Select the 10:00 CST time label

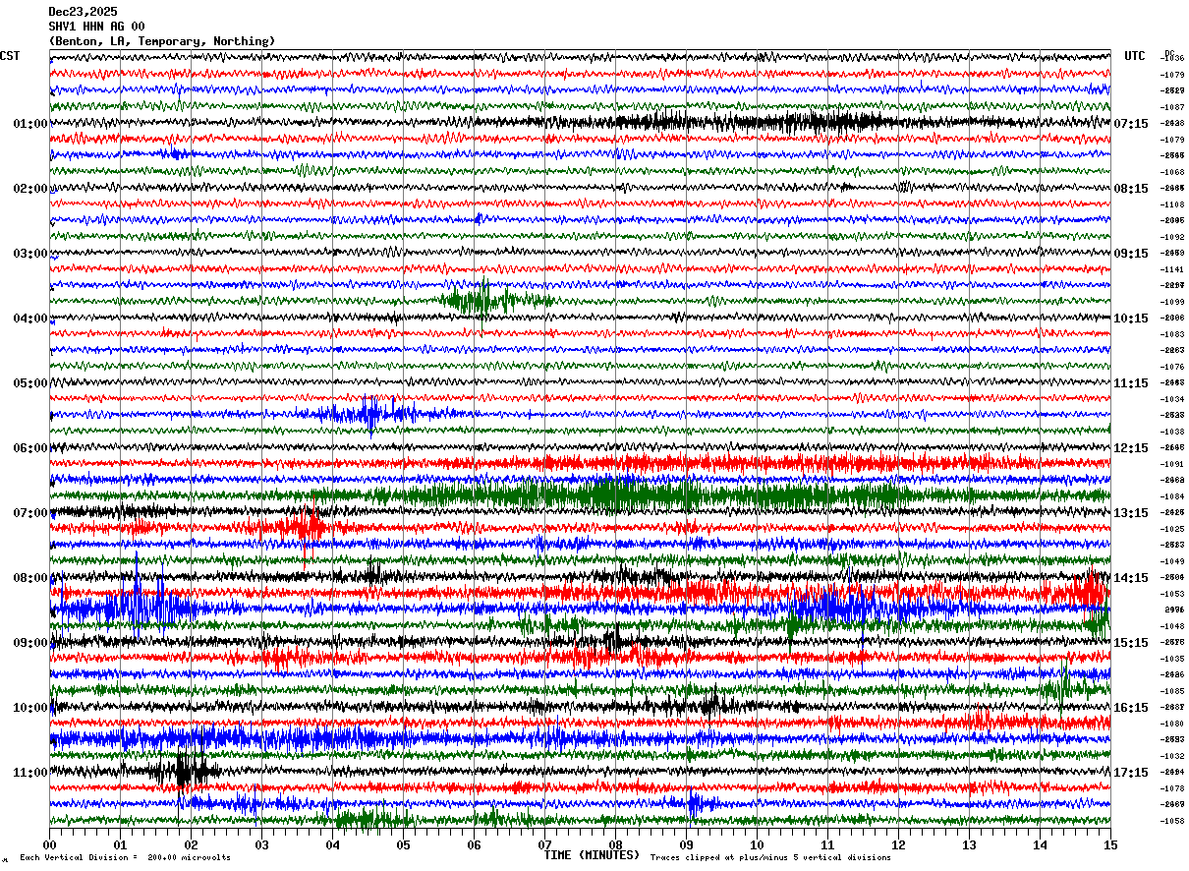pos(30,708)
